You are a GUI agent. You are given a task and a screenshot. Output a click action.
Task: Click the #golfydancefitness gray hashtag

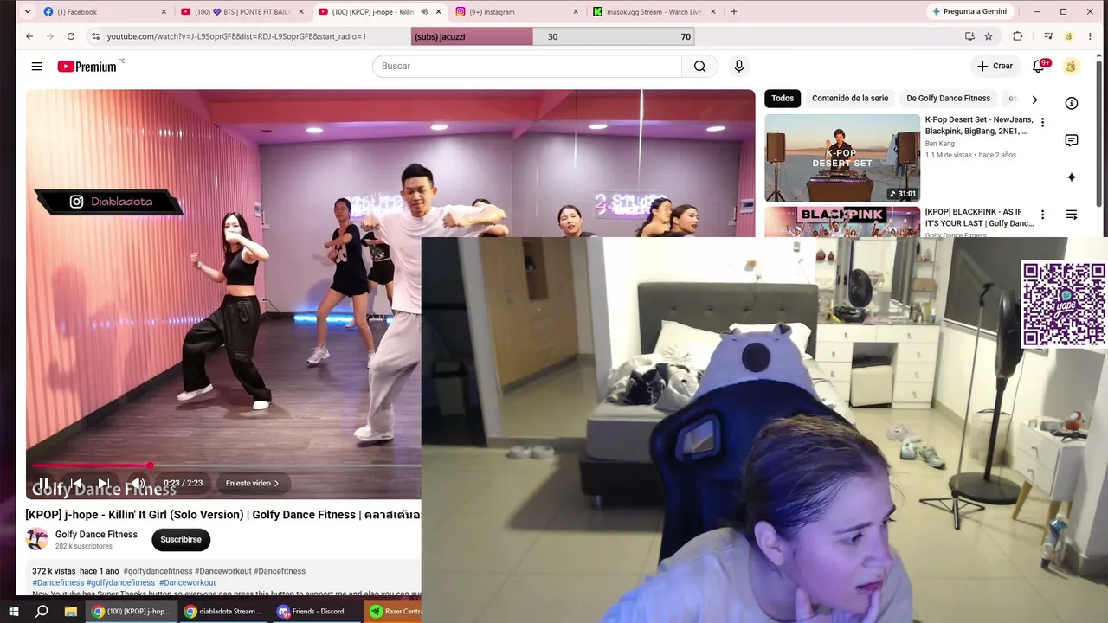click(x=158, y=571)
